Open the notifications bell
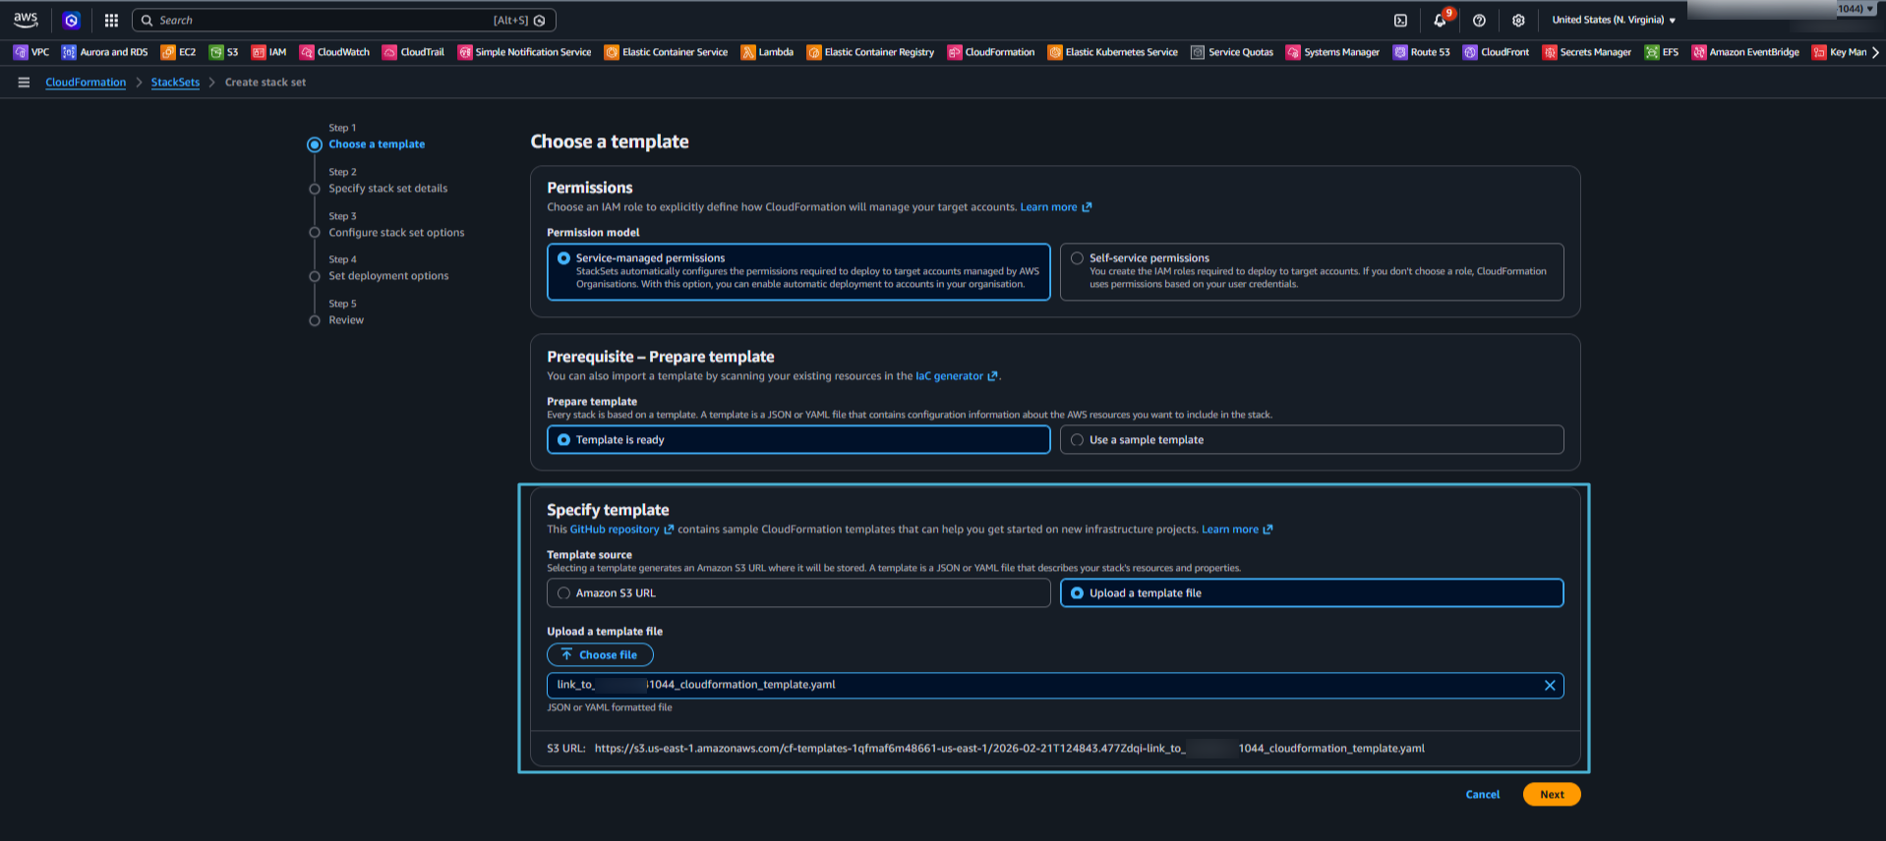Viewport: 1886px width, 841px height. click(x=1440, y=20)
